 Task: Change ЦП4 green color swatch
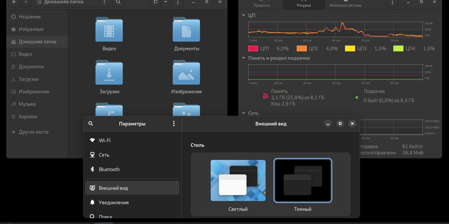[x=398, y=49]
